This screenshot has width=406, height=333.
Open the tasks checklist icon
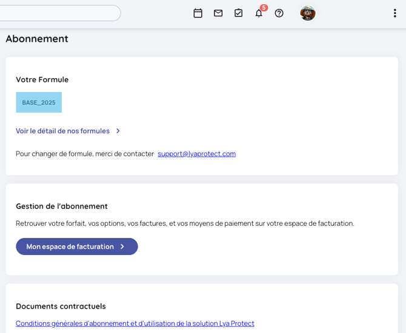pos(238,13)
